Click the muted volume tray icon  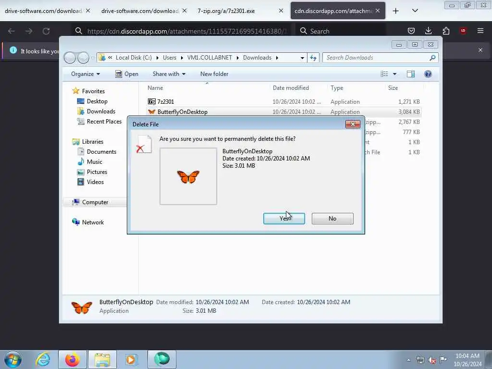pos(432,360)
